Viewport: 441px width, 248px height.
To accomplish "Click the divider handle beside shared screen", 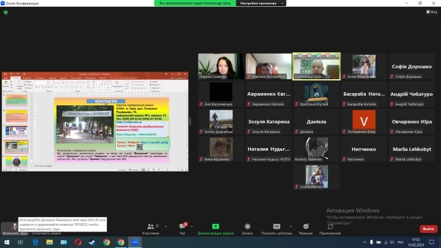I will click(x=190, y=121).
